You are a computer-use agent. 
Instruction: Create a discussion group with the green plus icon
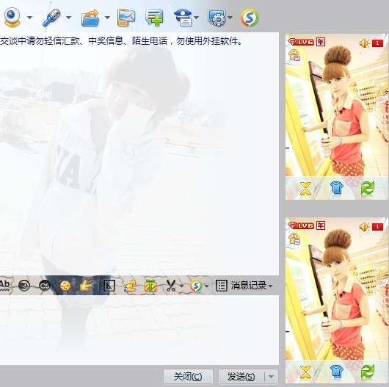coord(155,18)
